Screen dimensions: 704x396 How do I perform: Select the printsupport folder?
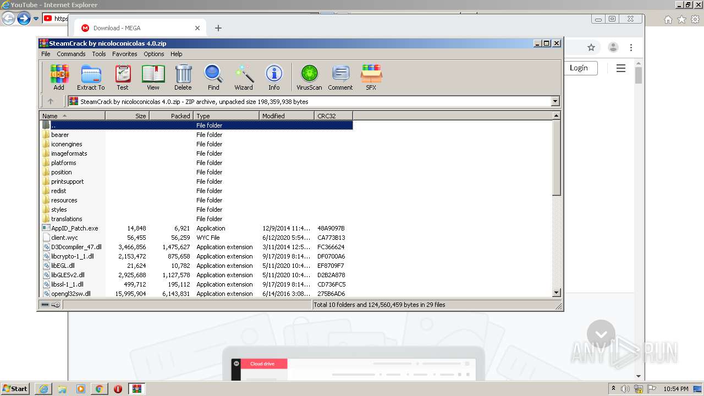coord(67,182)
